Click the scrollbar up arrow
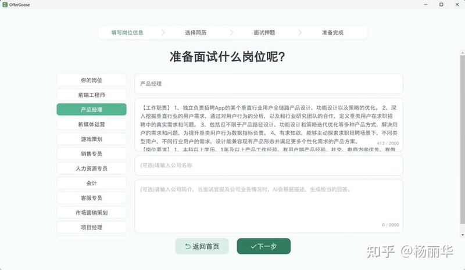The height and width of the screenshot is (270, 465). 463,53
